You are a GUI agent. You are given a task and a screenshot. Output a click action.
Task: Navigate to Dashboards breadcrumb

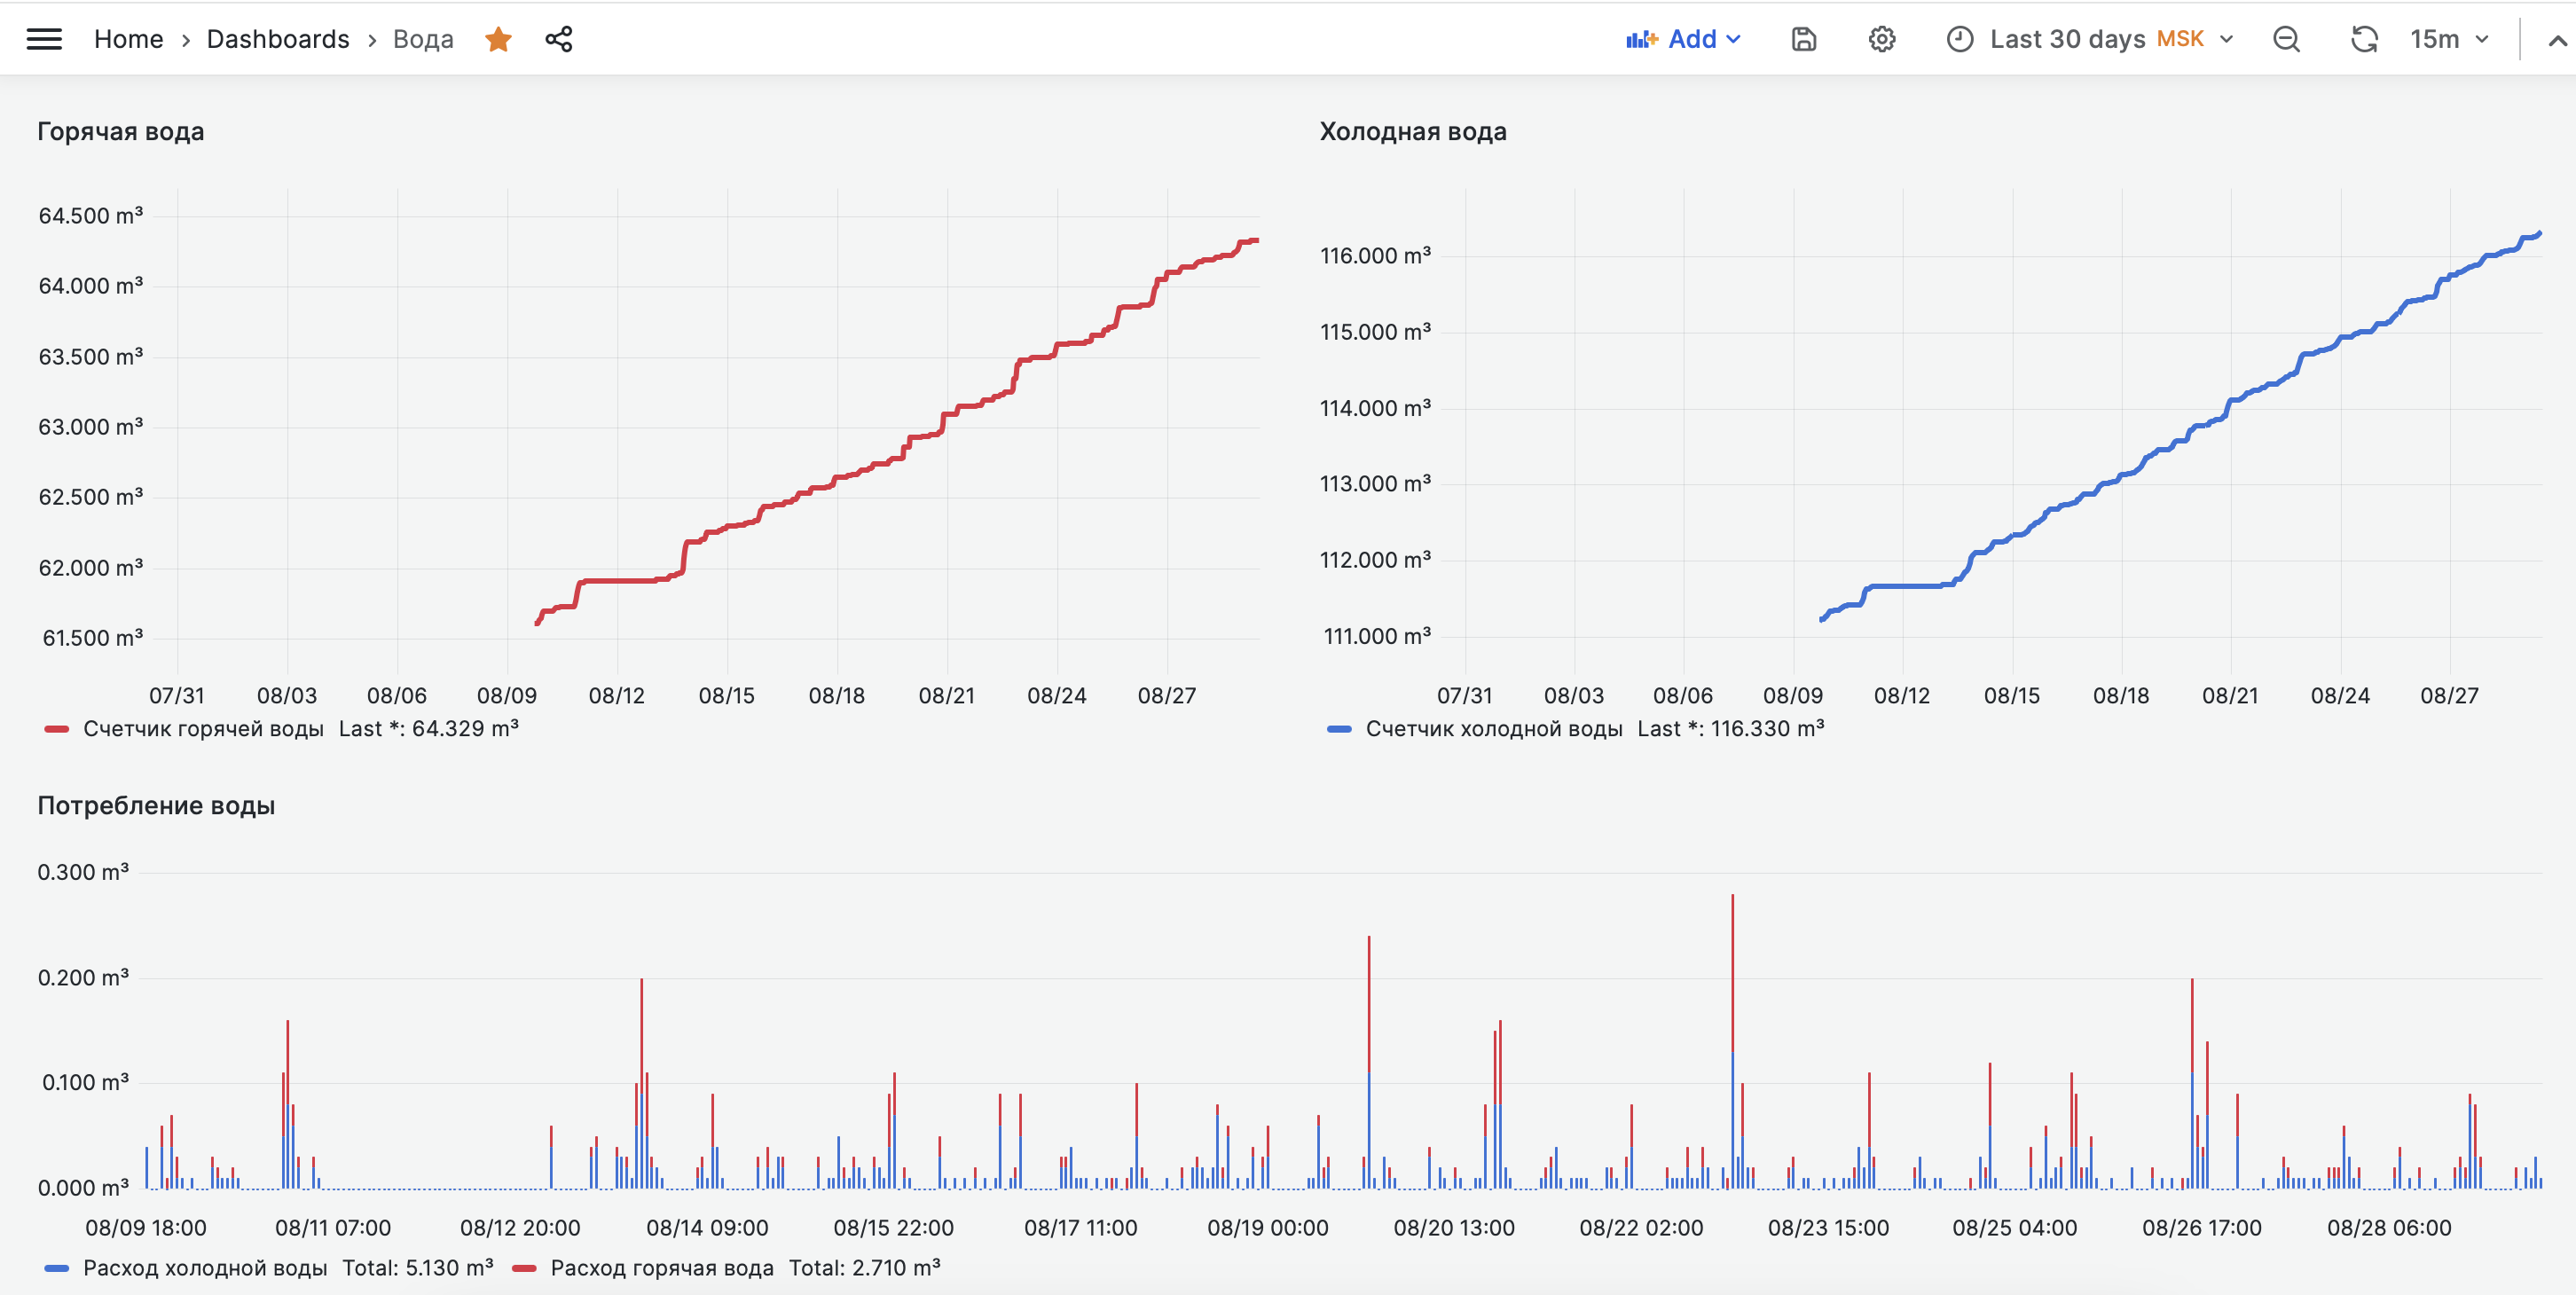(278, 39)
